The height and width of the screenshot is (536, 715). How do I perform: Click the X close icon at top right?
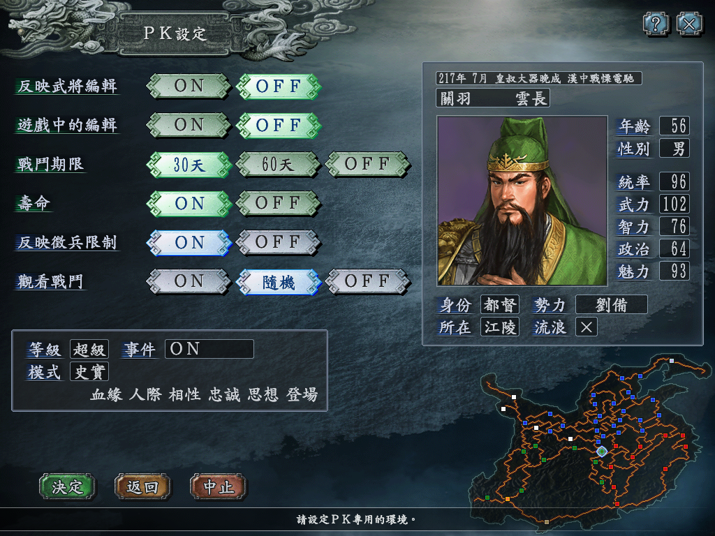pos(689,24)
